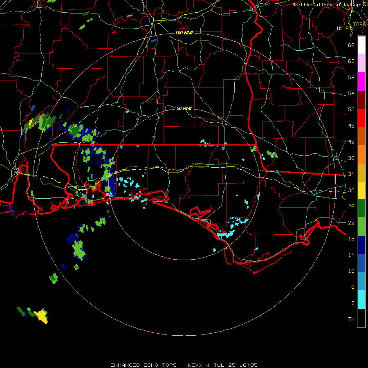Click the dark red (maroon) legend swatch
The height and width of the screenshot is (368, 368).
pyautogui.click(x=361, y=100)
